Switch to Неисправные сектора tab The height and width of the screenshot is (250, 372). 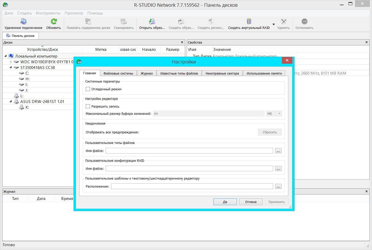[x=222, y=73]
